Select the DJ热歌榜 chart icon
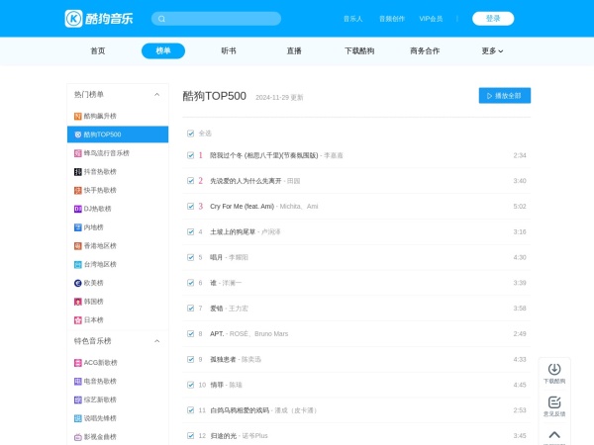The height and width of the screenshot is (445, 594). (x=78, y=209)
